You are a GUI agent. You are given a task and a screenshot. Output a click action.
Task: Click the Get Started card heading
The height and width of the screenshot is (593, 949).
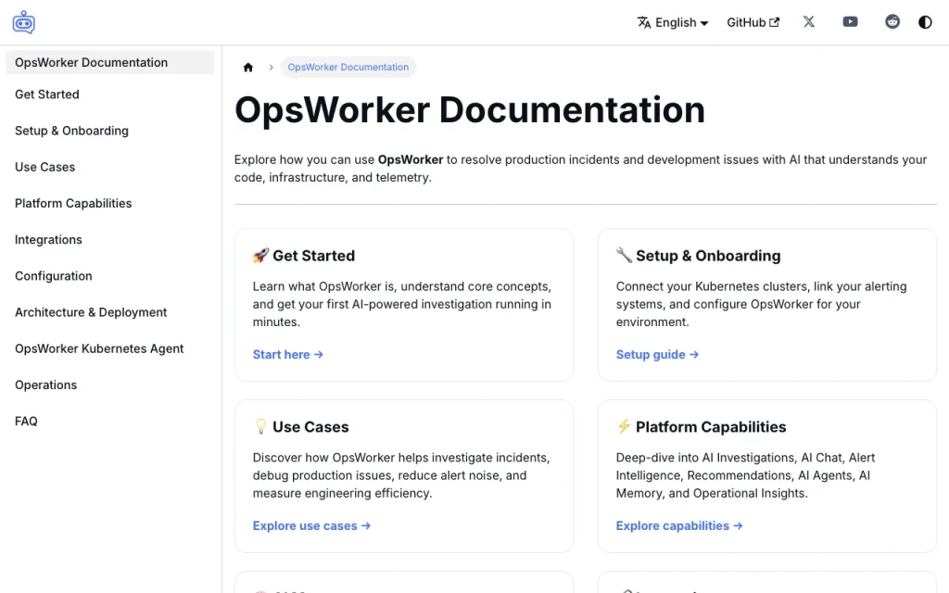pos(313,256)
